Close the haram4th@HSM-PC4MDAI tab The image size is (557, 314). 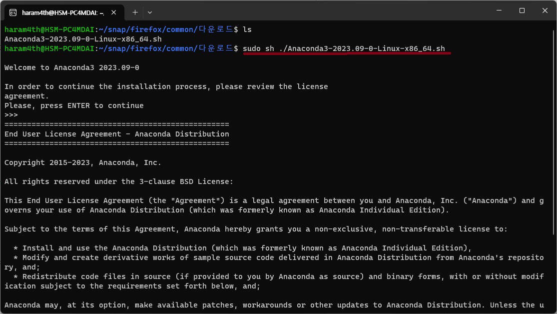tap(114, 12)
